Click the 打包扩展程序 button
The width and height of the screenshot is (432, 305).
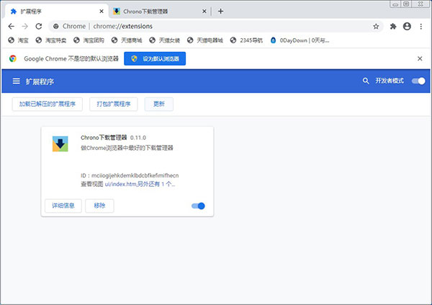pyautogui.click(x=114, y=105)
